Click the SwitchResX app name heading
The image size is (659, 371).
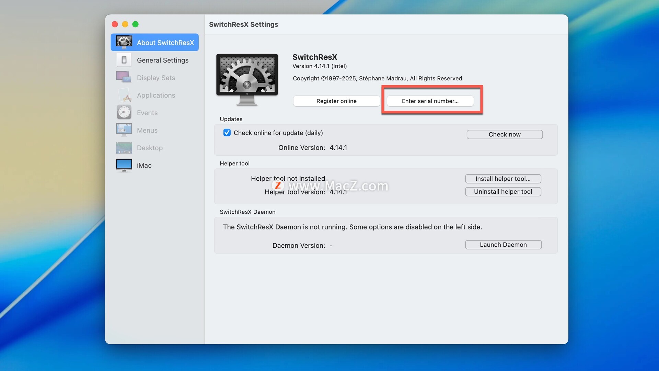tap(315, 57)
